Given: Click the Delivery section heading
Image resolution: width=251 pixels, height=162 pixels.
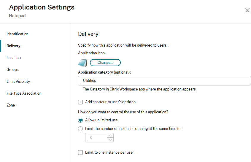Looking at the screenshot, I should [88, 34].
